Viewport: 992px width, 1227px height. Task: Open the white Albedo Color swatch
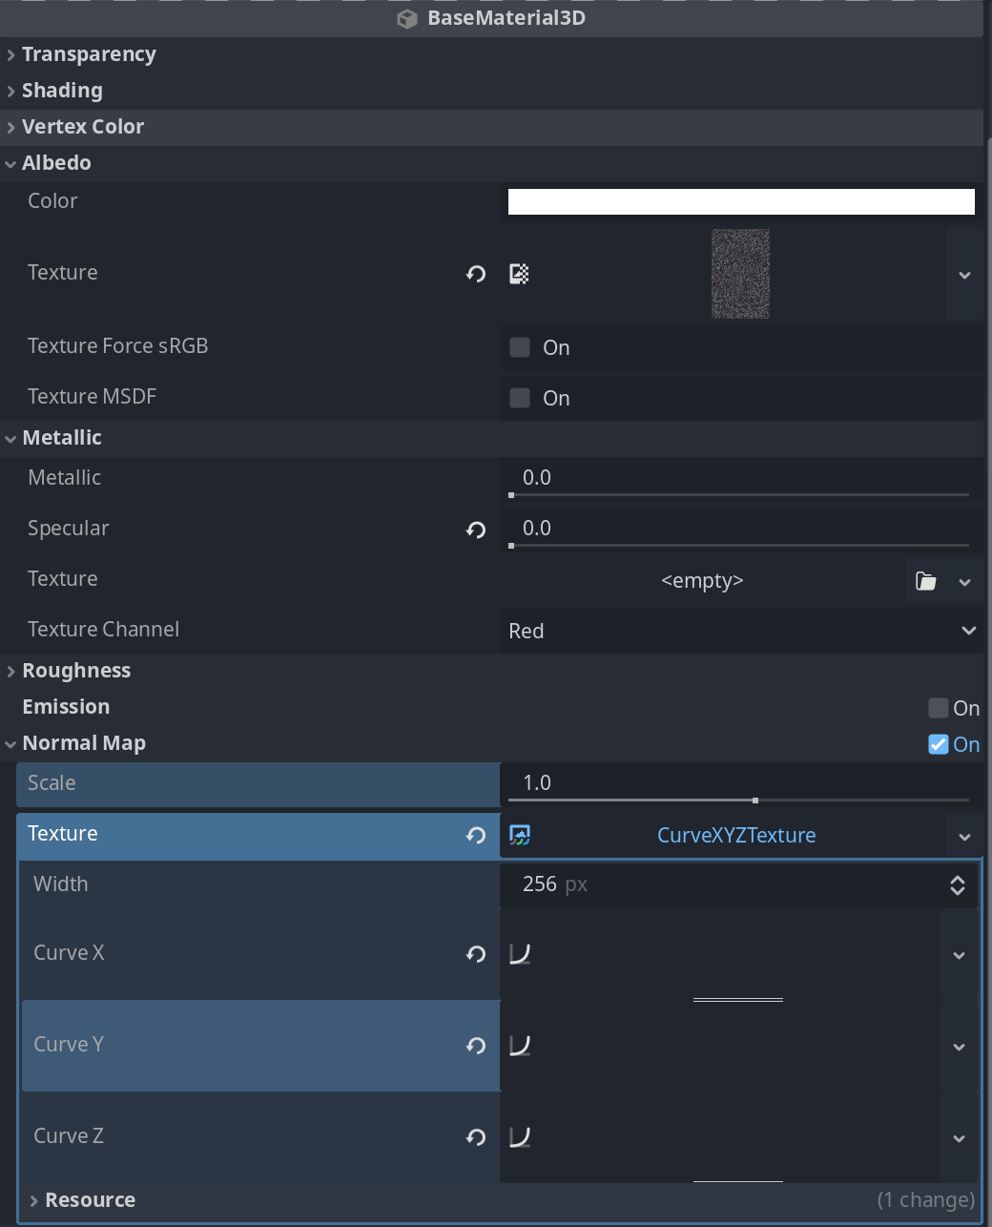pos(741,201)
